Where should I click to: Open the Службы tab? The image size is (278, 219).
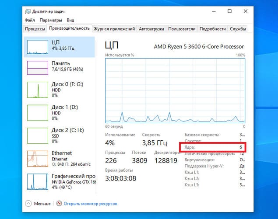pos(238,29)
